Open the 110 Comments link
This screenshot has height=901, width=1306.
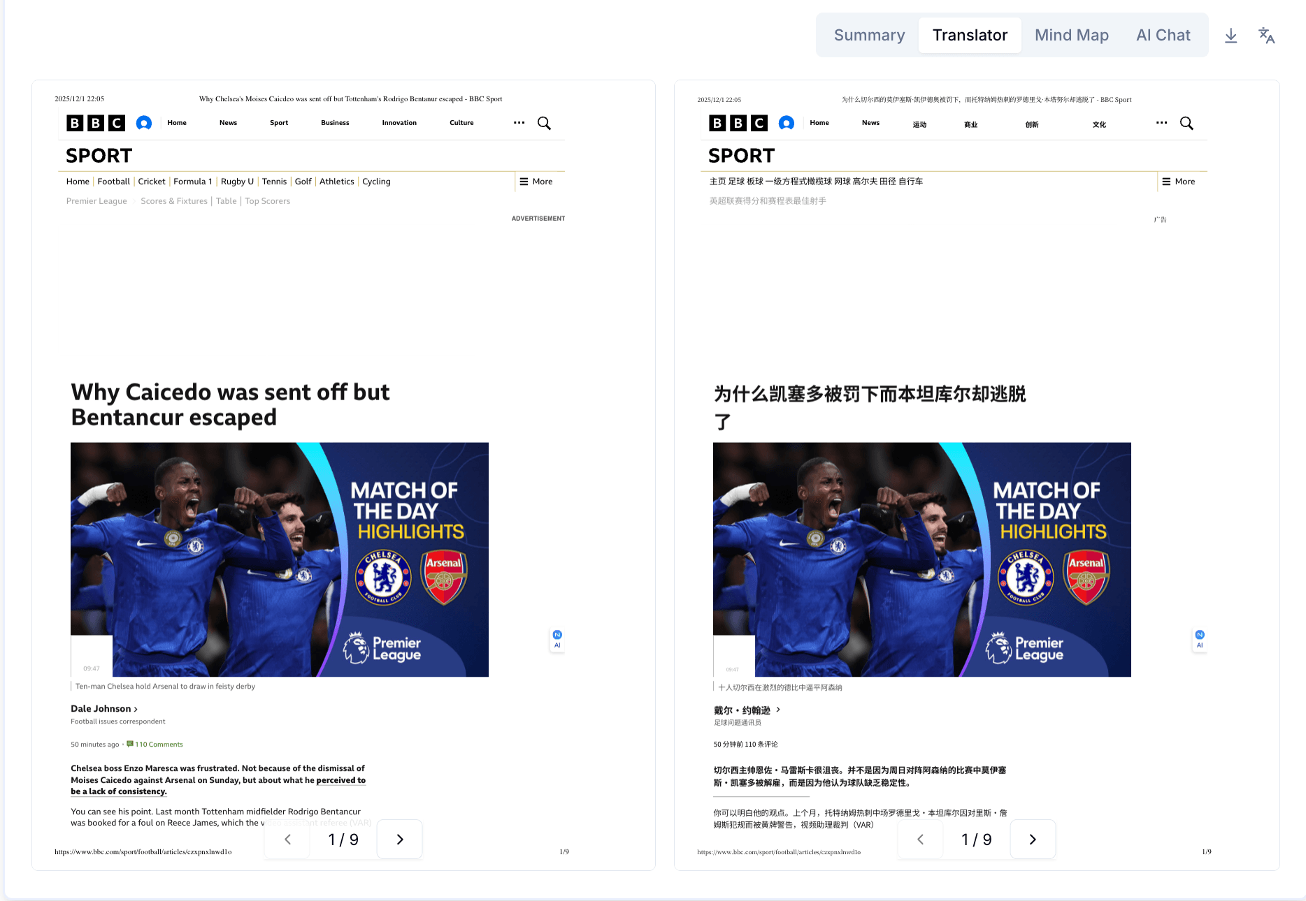[x=159, y=744]
